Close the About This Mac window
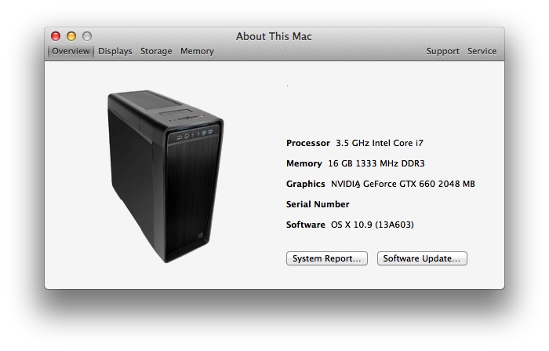Image resolution: width=549 pixels, height=351 pixels. tap(56, 36)
